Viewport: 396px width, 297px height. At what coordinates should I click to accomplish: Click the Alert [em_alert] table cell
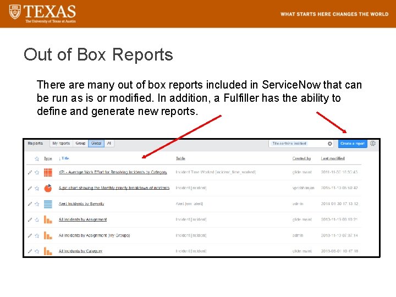(x=189, y=204)
